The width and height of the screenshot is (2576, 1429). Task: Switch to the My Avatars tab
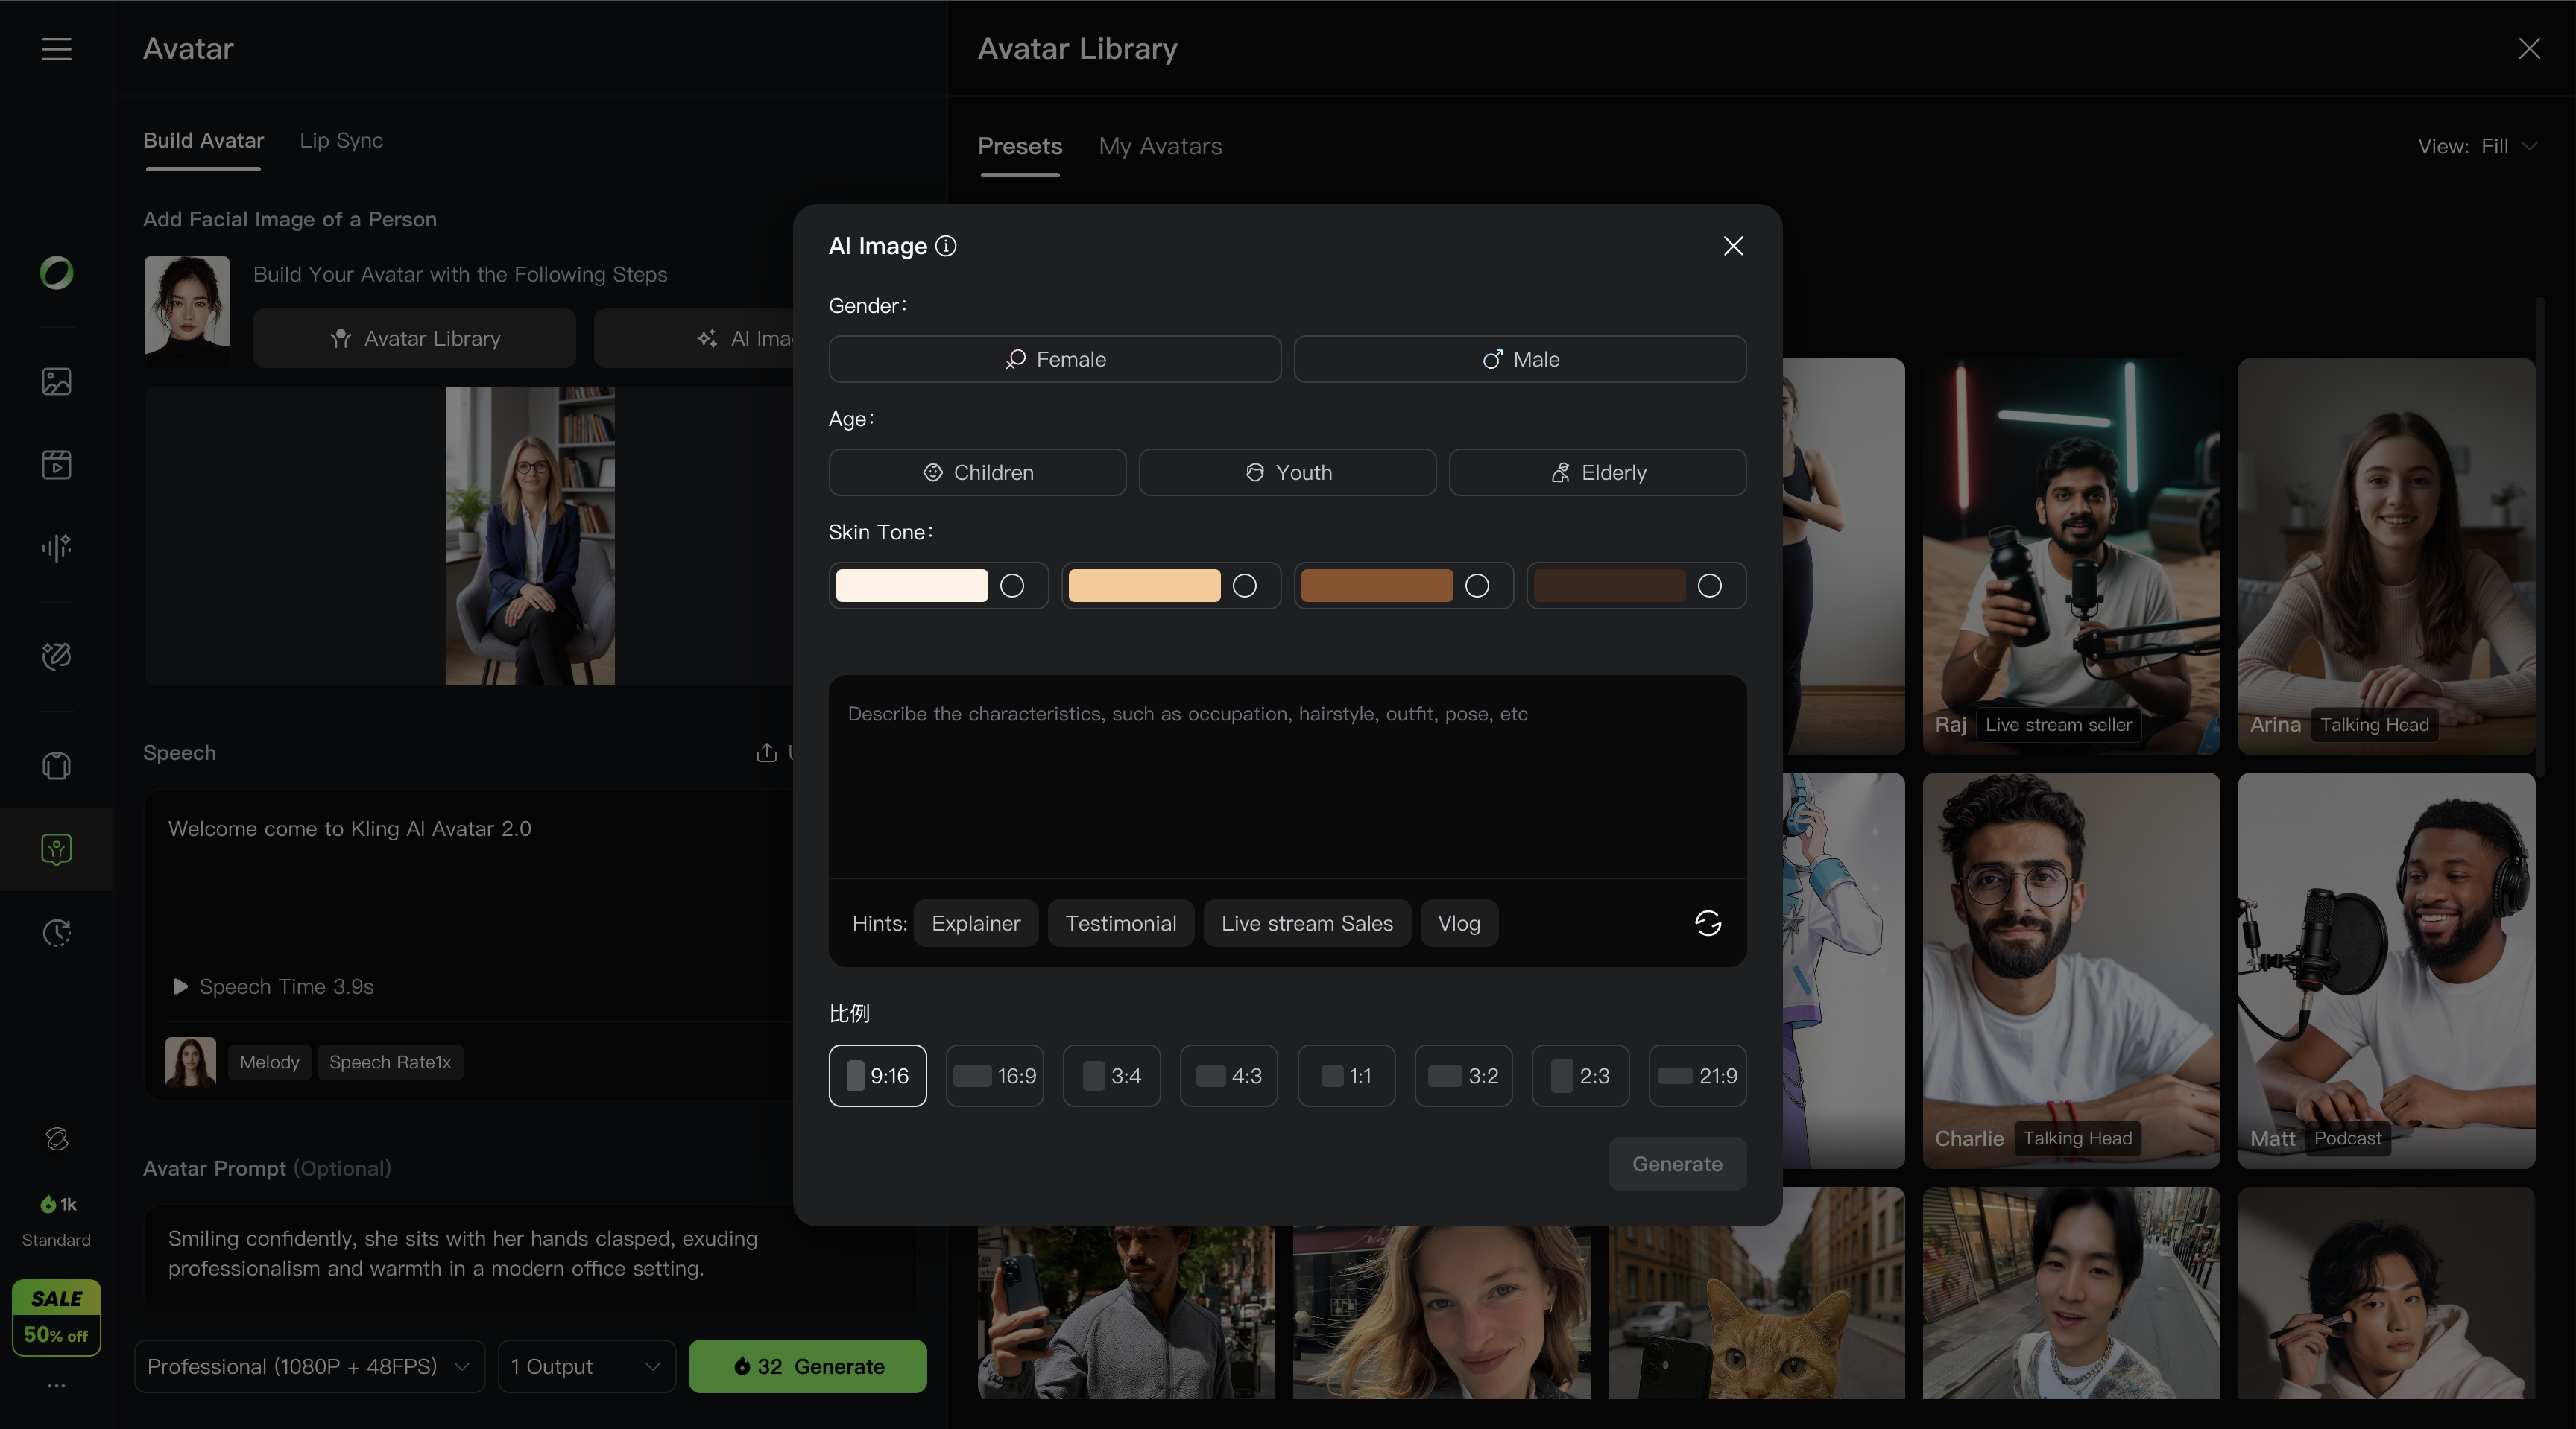[1160, 146]
